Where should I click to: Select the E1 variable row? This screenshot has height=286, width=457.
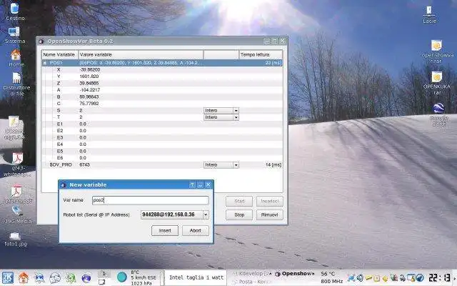click(x=162, y=124)
